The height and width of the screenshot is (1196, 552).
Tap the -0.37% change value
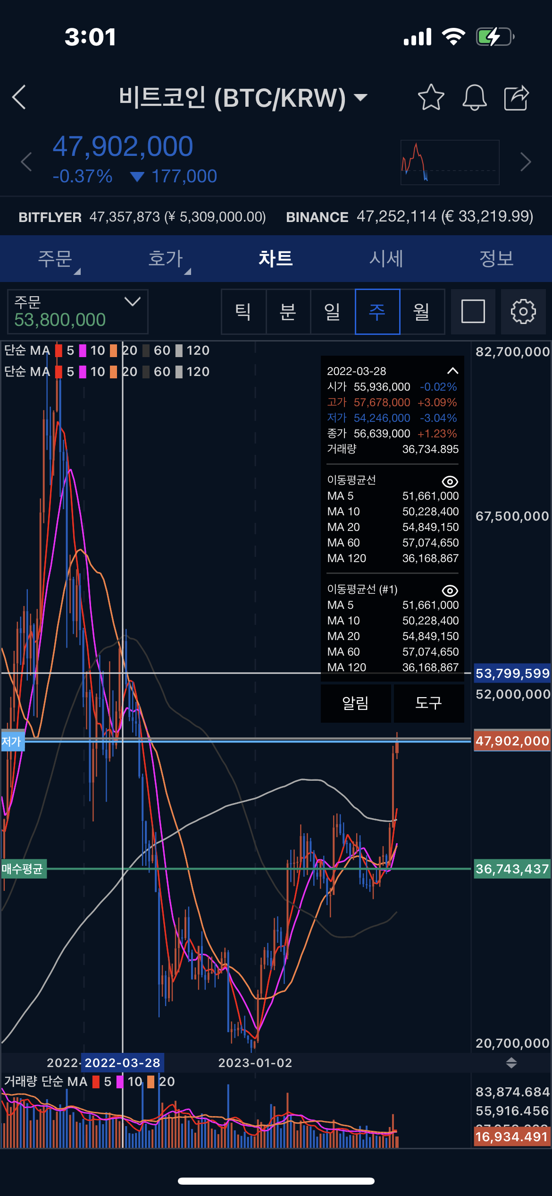coord(83,176)
